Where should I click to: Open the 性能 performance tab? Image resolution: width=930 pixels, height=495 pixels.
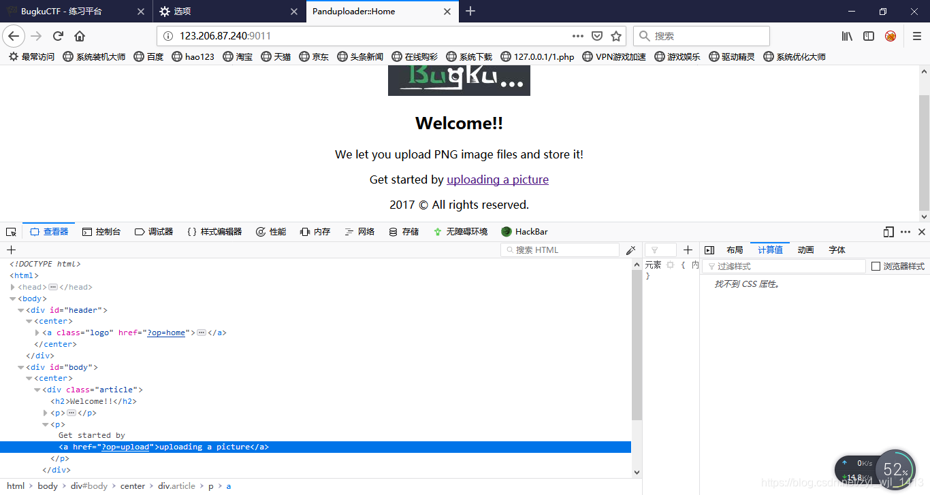[x=271, y=232]
